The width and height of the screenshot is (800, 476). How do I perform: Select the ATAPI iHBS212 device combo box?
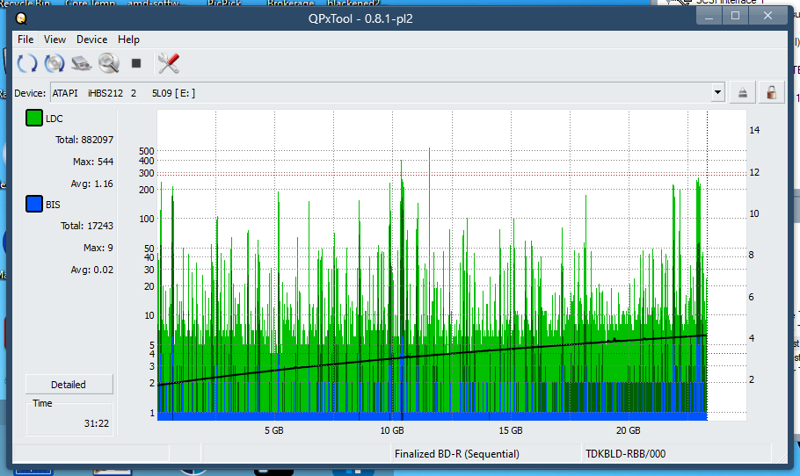pos(387,93)
